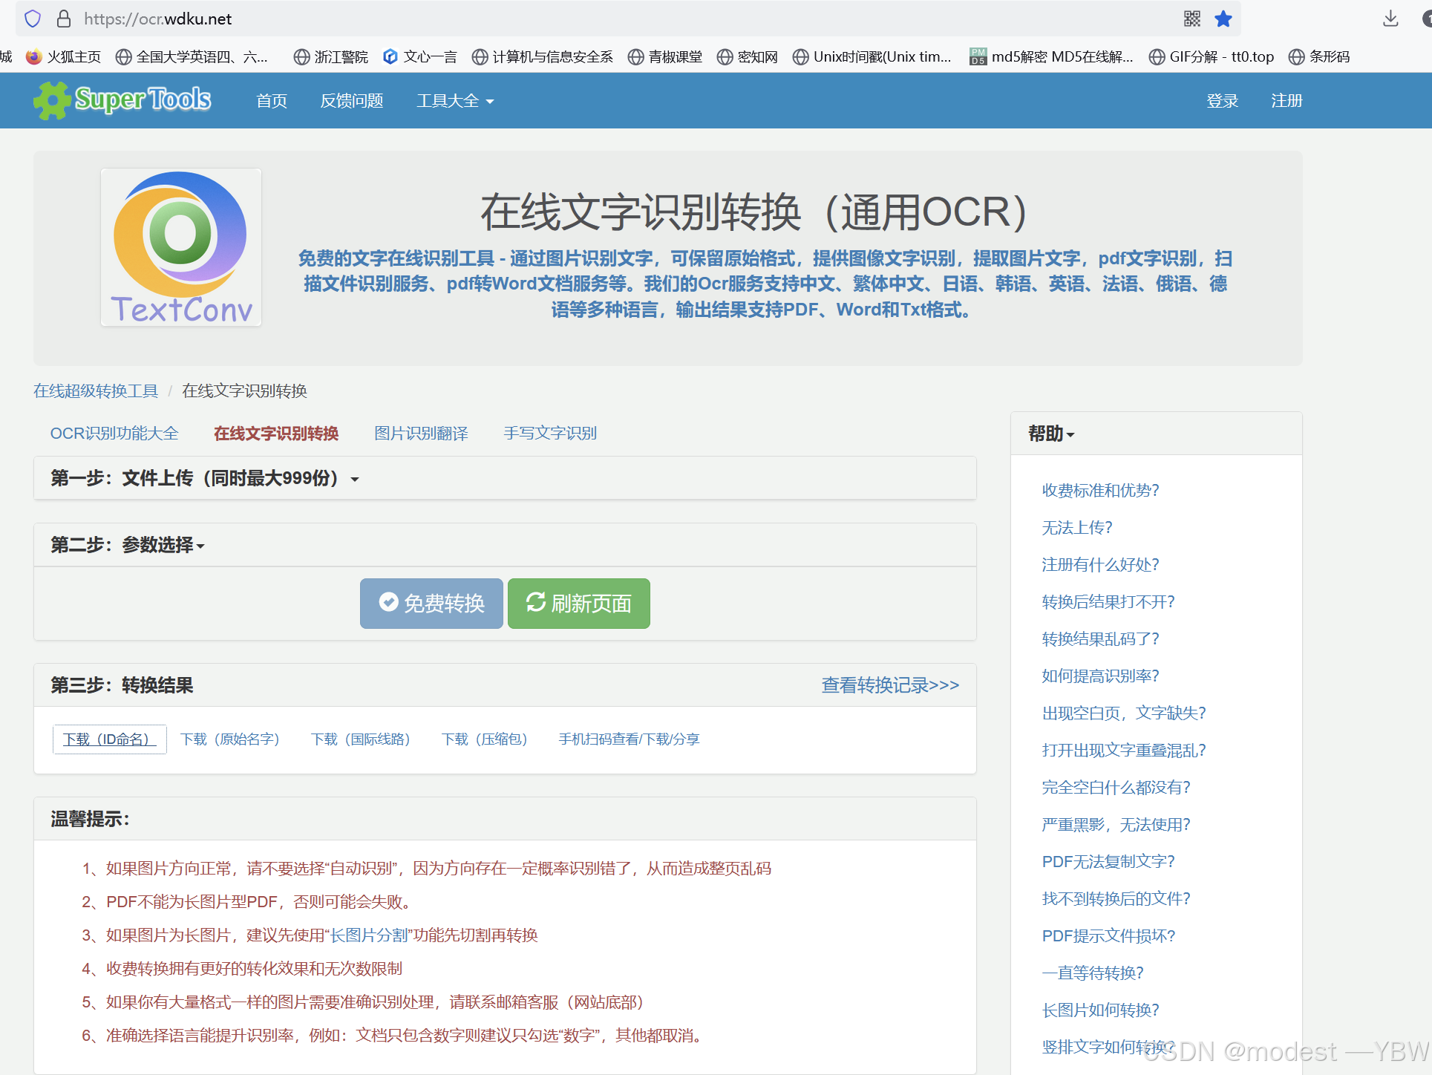The height and width of the screenshot is (1075, 1432).
Task: Switch to 手写文字识别 tab
Action: click(x=550, y=434)
